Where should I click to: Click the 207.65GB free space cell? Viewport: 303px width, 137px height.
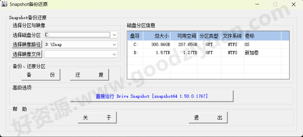point(184,45)
